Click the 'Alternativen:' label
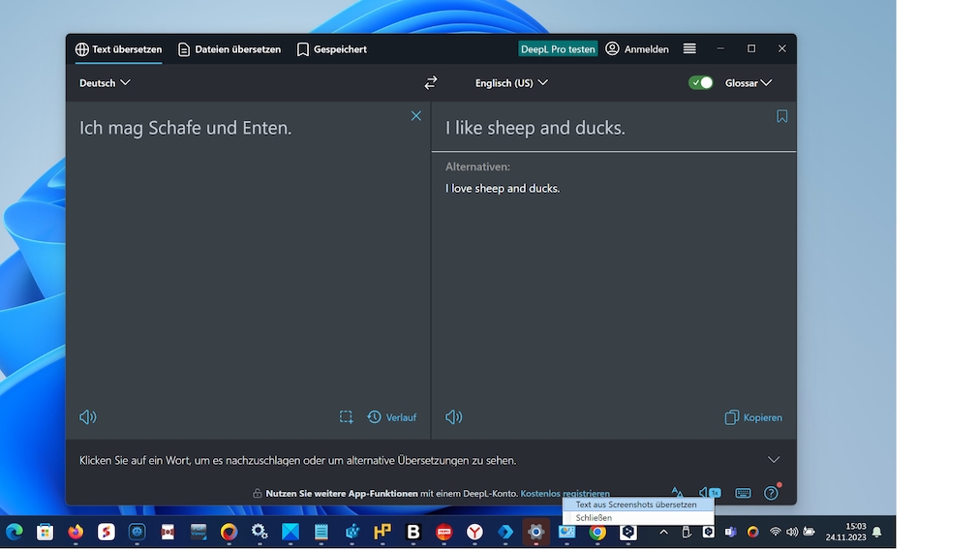978x550 pixels. click(x=477, y=167)
